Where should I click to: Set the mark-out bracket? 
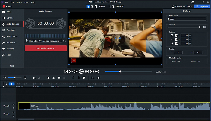pyautogui.click(x=79, y=78)
